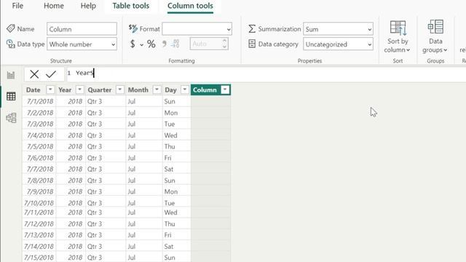Viewport: 466px width, 262px height.
Task: Click the Data groups icon
Action: (435, 27)
